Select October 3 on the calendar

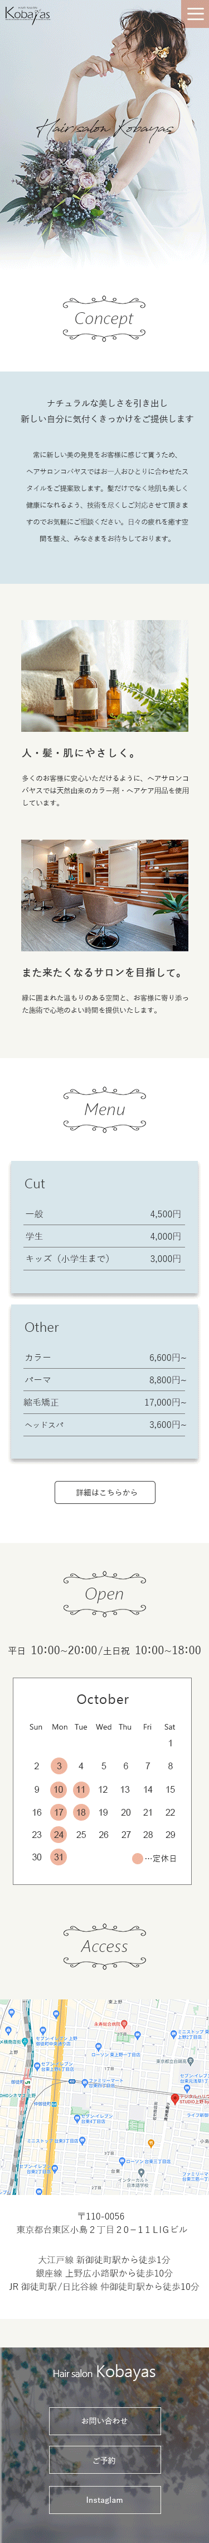click(x=59, y=1765)
